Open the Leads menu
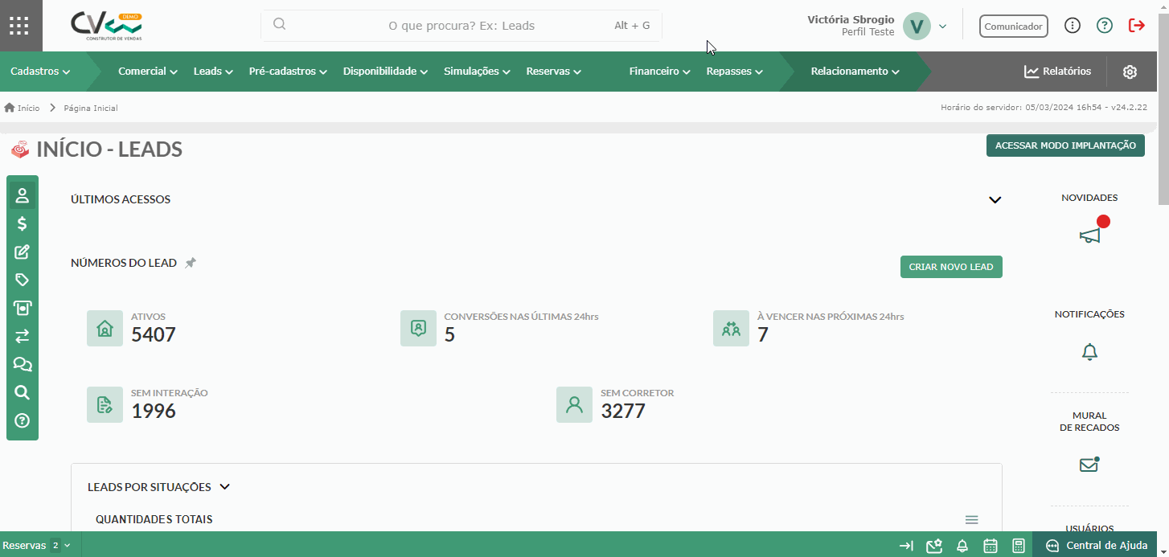Viewport: 1169px width, 557px height. tap(213, 72)
